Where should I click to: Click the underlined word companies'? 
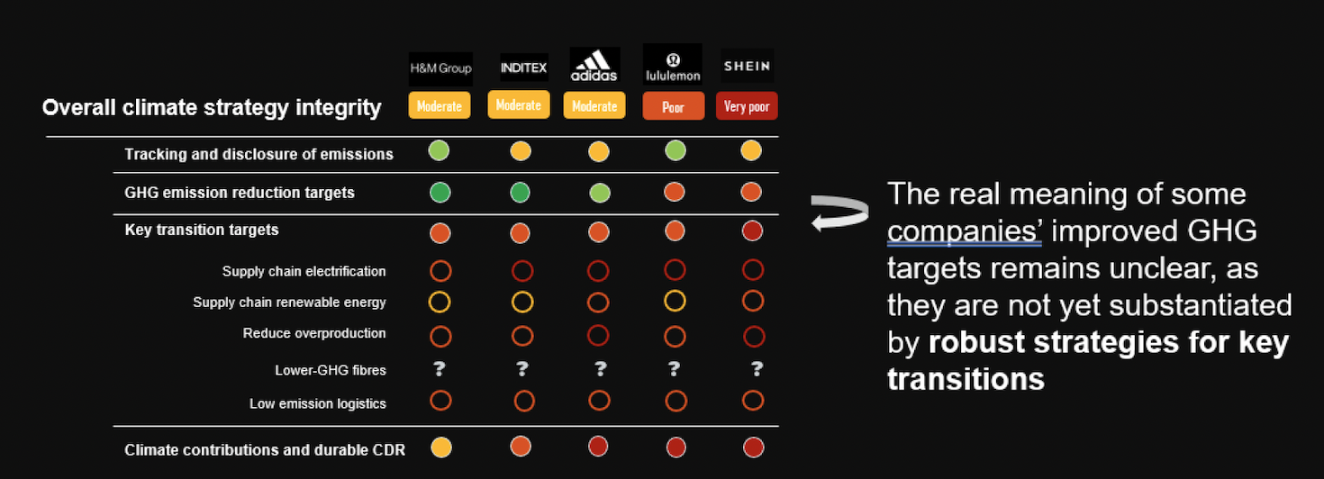point(965,231)
